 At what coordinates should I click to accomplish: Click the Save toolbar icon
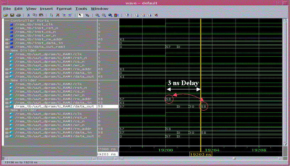click(x=12, y=15)
